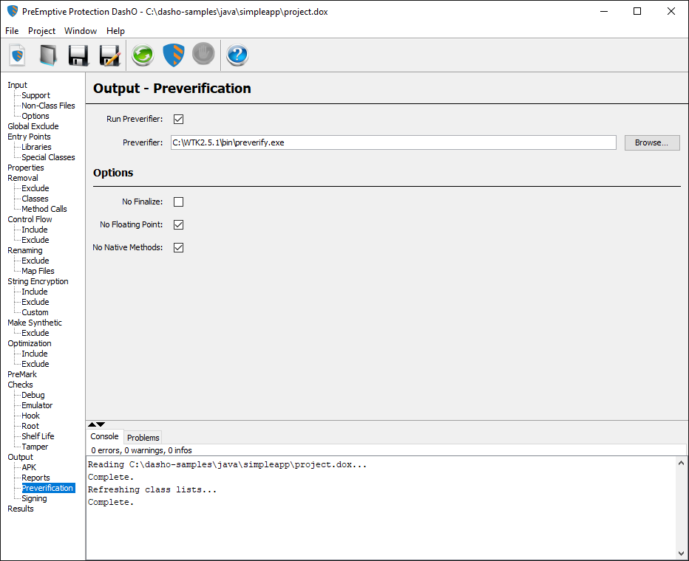Select Method Calls tree item
Image resolution: width=689 pixels, height=561 pixels.
click(44, 209)
